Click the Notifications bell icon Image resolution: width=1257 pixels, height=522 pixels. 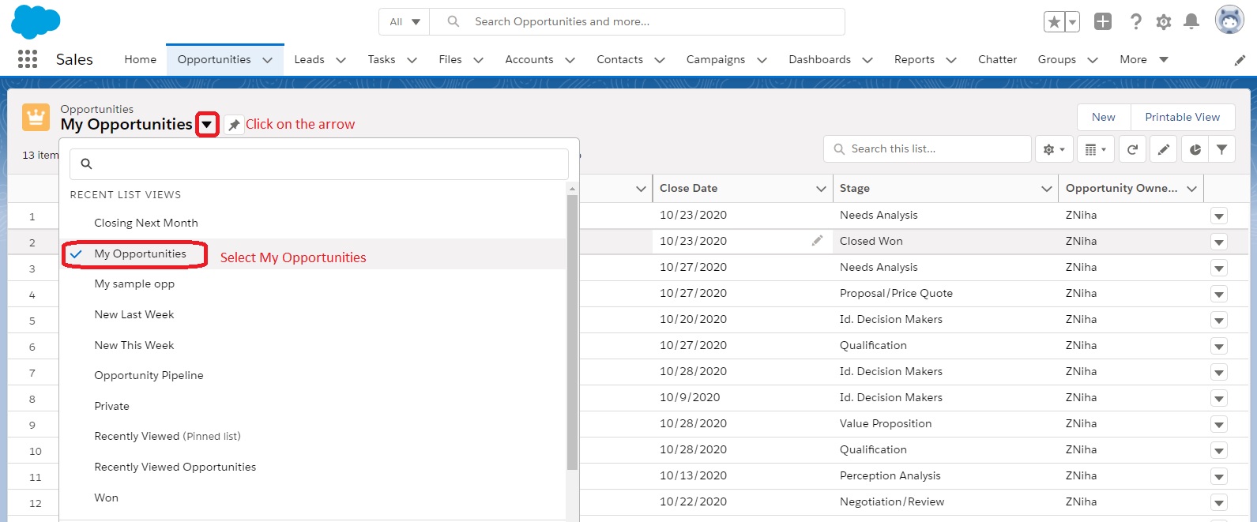(x=1191, y=22)
